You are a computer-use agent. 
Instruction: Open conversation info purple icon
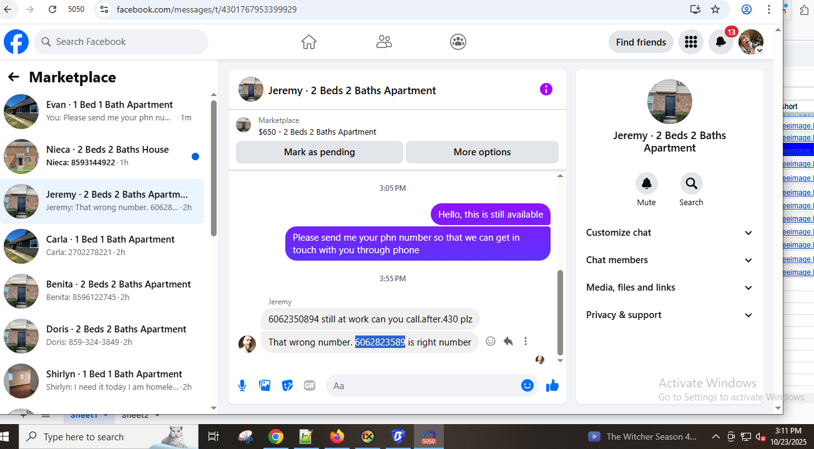[x=546, y=89]
